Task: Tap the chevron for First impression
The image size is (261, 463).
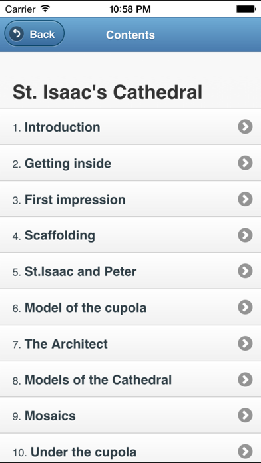Action: pos(245,199)
